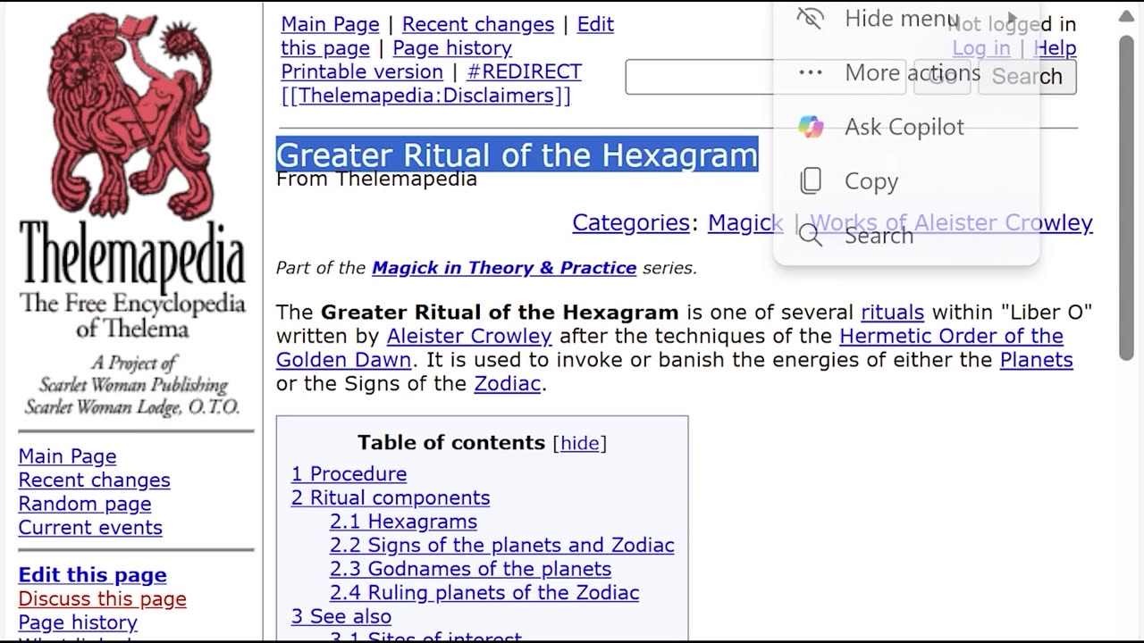Click the highlighted Greater Ritual of the Hexagram heading

[x=517, y=154]
